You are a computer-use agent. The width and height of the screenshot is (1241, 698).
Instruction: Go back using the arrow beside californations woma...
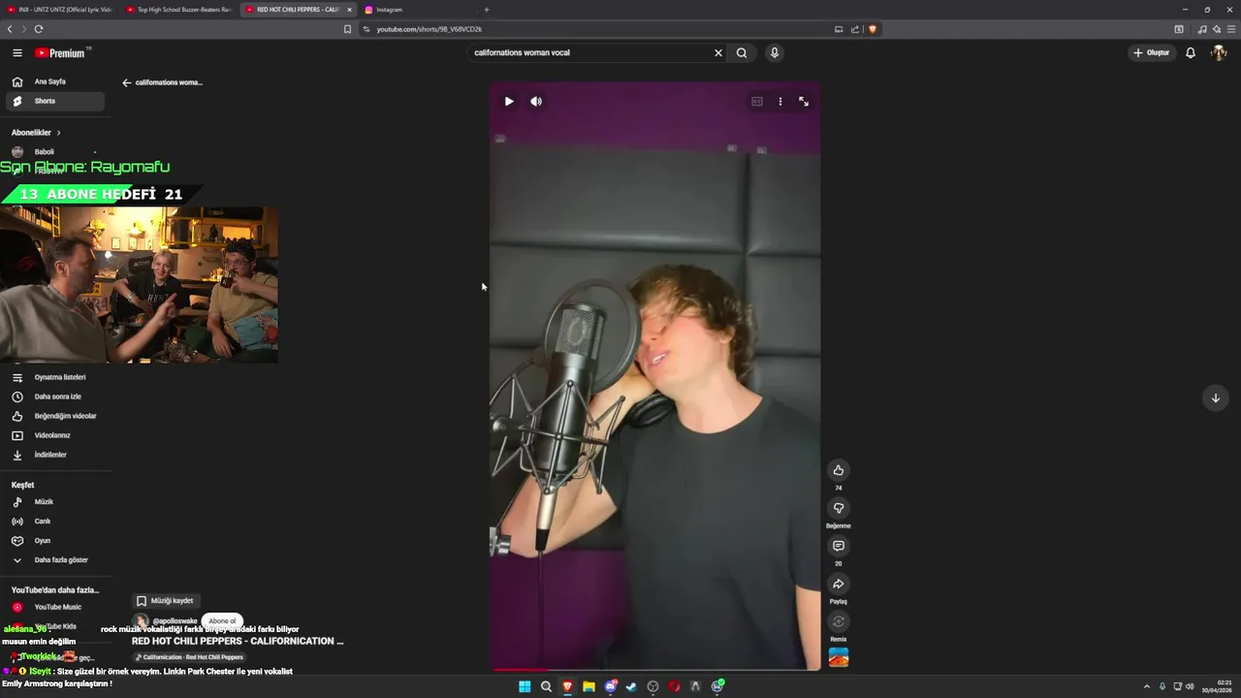point(126,82)
